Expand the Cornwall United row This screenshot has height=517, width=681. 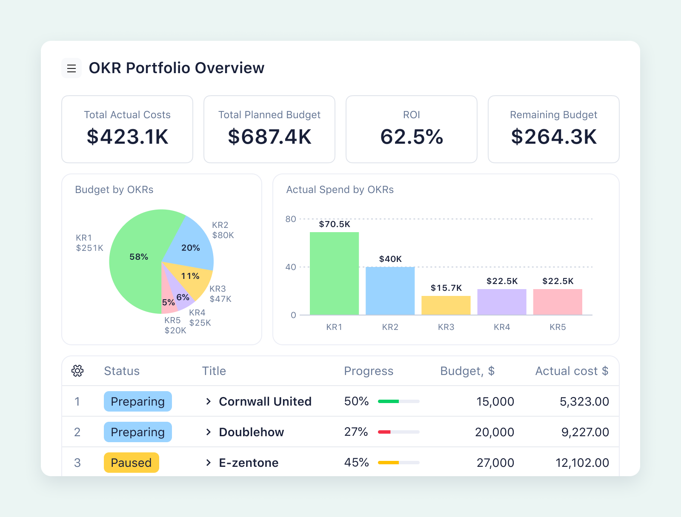point(209,401)
